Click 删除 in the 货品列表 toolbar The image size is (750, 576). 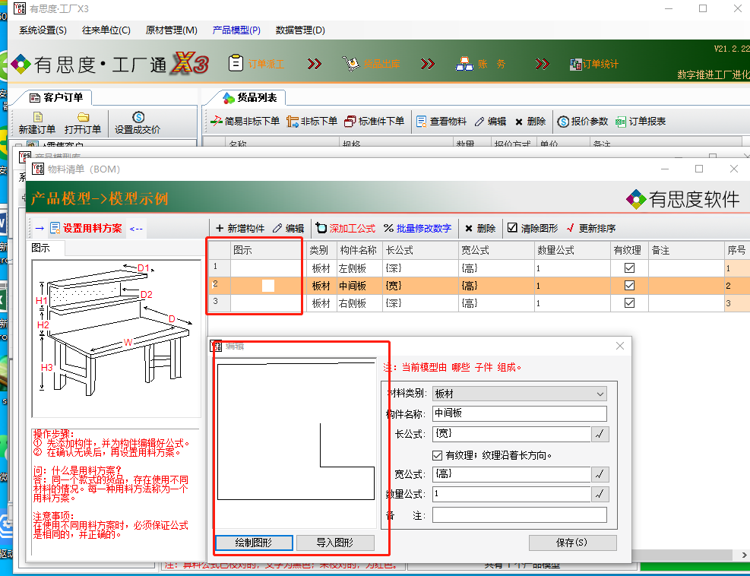(530, 122)
